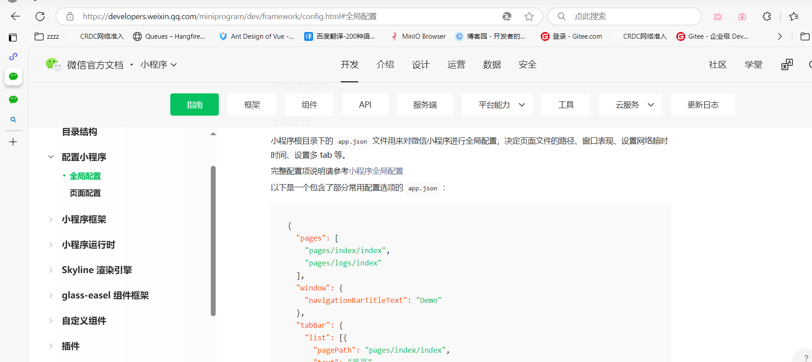
Task: Open the tab actions icon in sidebar
Action: pyautogui.click(x=13, y=38)
